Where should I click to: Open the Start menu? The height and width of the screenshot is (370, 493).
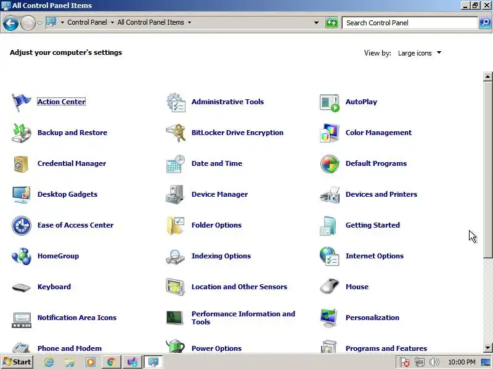tap(17, 362)
